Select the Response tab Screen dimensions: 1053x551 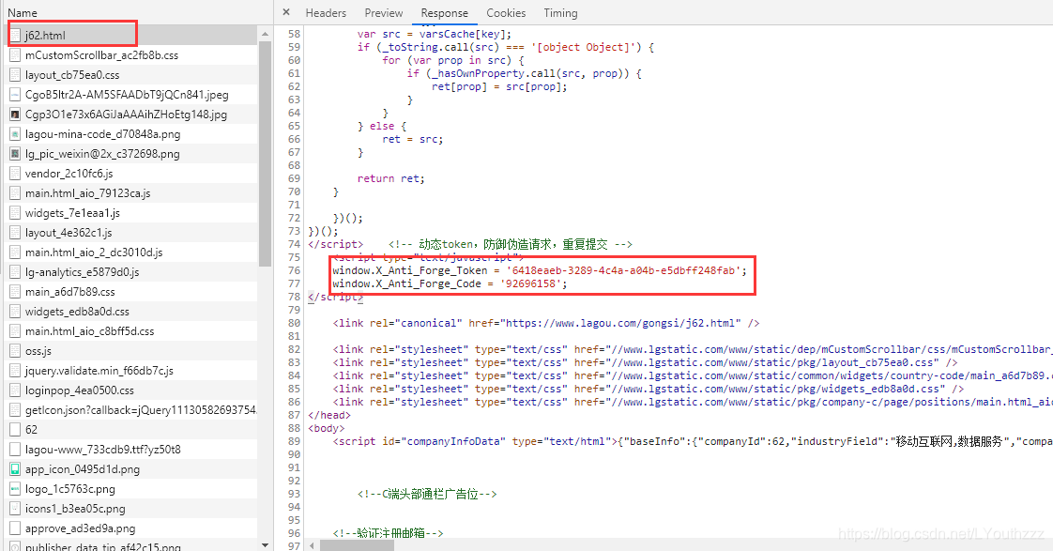[x=444, y=13]
